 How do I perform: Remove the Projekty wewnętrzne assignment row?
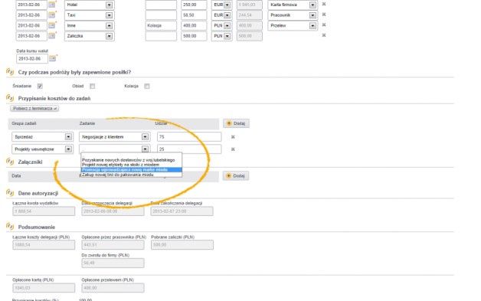(233, 149)
